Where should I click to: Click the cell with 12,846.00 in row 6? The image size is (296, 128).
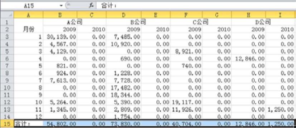(x=248, y=59)
